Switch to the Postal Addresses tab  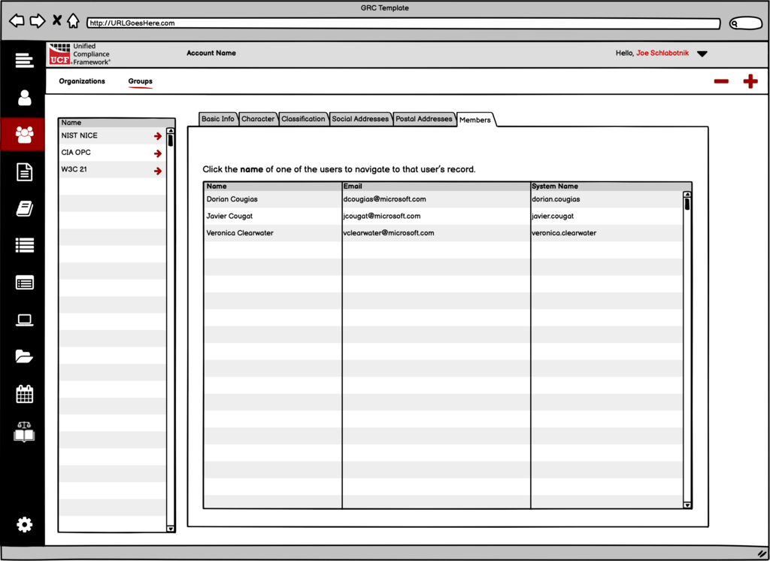(x=424, y=119)
